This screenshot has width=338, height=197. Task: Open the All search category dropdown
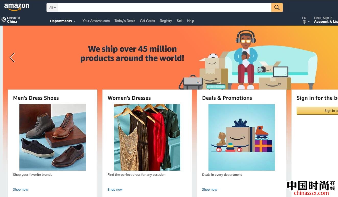[x=52, y=8]
